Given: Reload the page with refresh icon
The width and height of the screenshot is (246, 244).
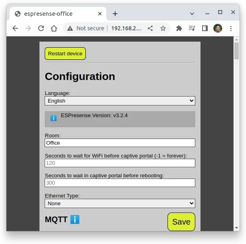Looking at the screenshot, I should [41, 29].
